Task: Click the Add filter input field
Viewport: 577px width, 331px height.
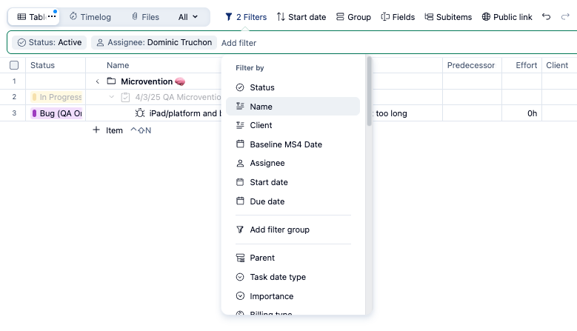Action: 239,43
